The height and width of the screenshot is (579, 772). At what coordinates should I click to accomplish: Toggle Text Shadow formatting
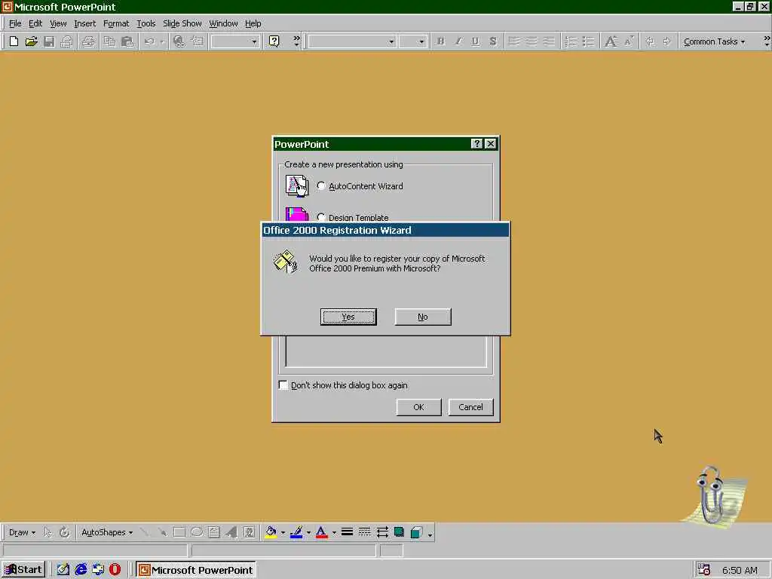click(493, 41)
